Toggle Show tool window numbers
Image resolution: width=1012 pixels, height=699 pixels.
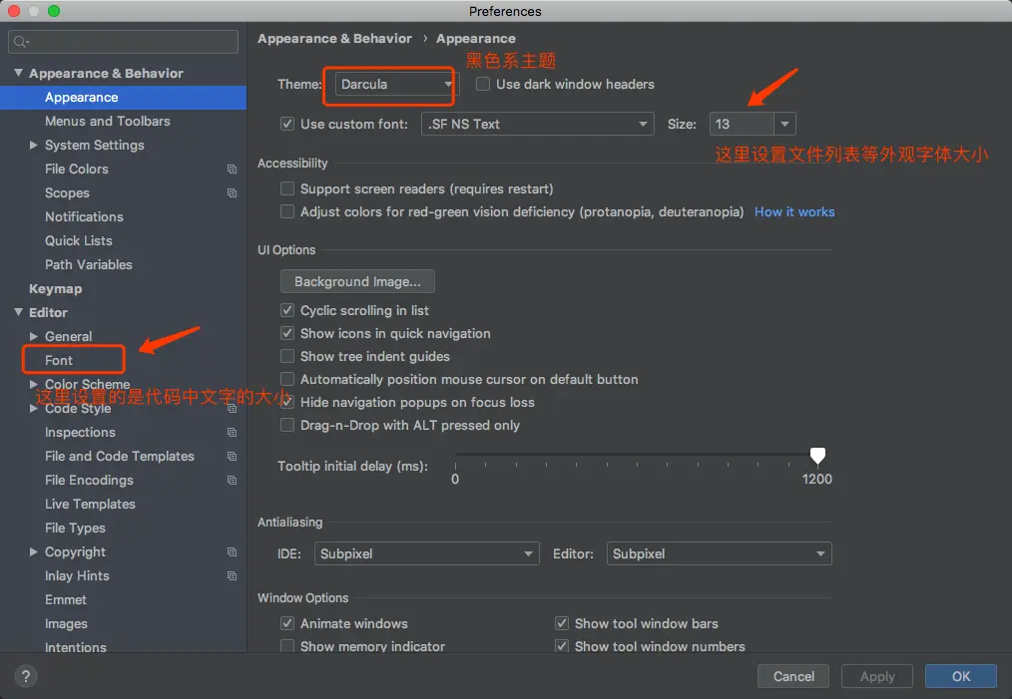562,646
